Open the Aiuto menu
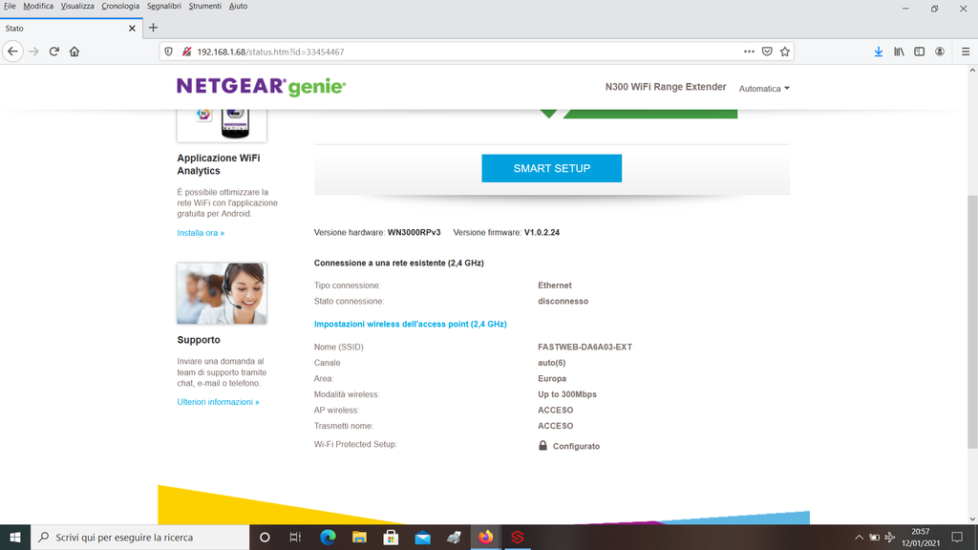This screenshot has height=550, width=978. point(238,7)
